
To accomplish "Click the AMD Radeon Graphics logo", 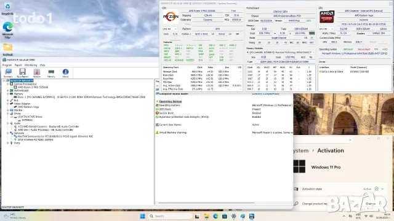I will click(327, 17).
